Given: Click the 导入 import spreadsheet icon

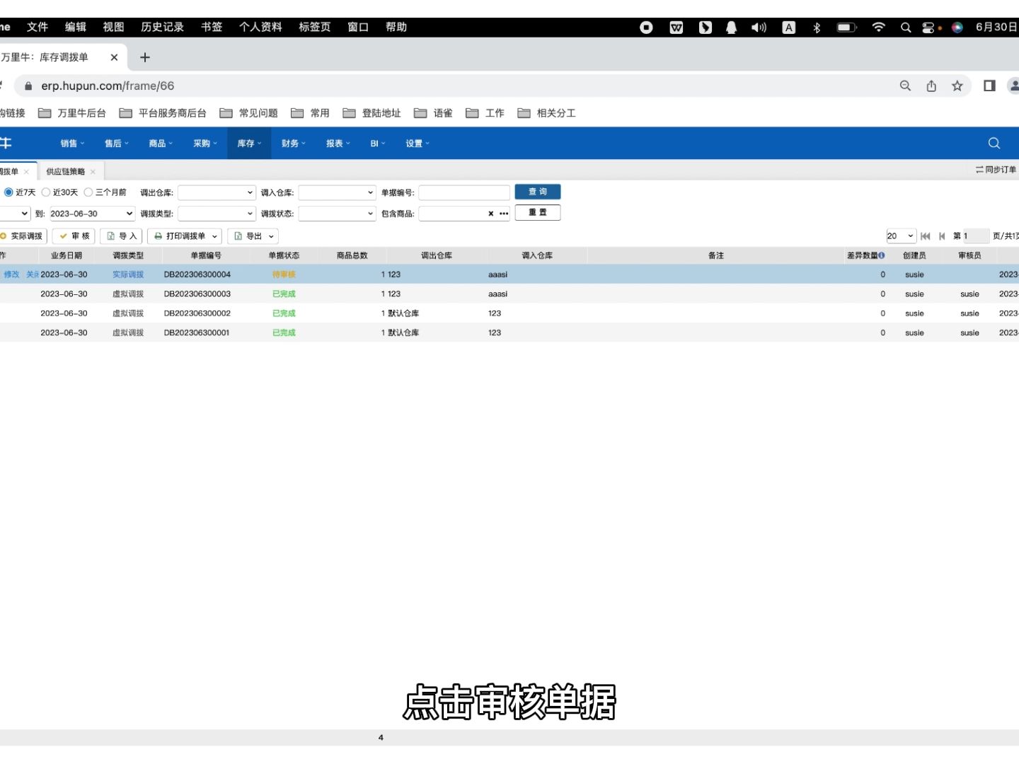Looking at the screenshot, I should pyautogui.click(x=111, y=236).
